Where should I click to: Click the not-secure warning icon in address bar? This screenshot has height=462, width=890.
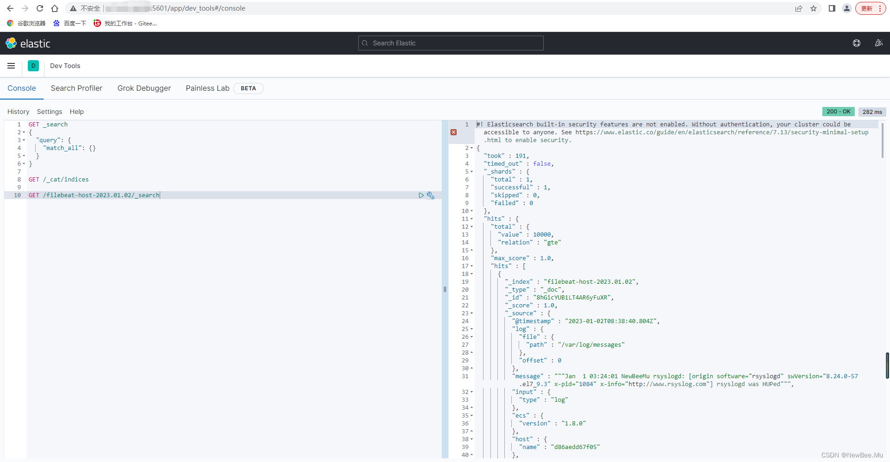click(x=73, y=8)
